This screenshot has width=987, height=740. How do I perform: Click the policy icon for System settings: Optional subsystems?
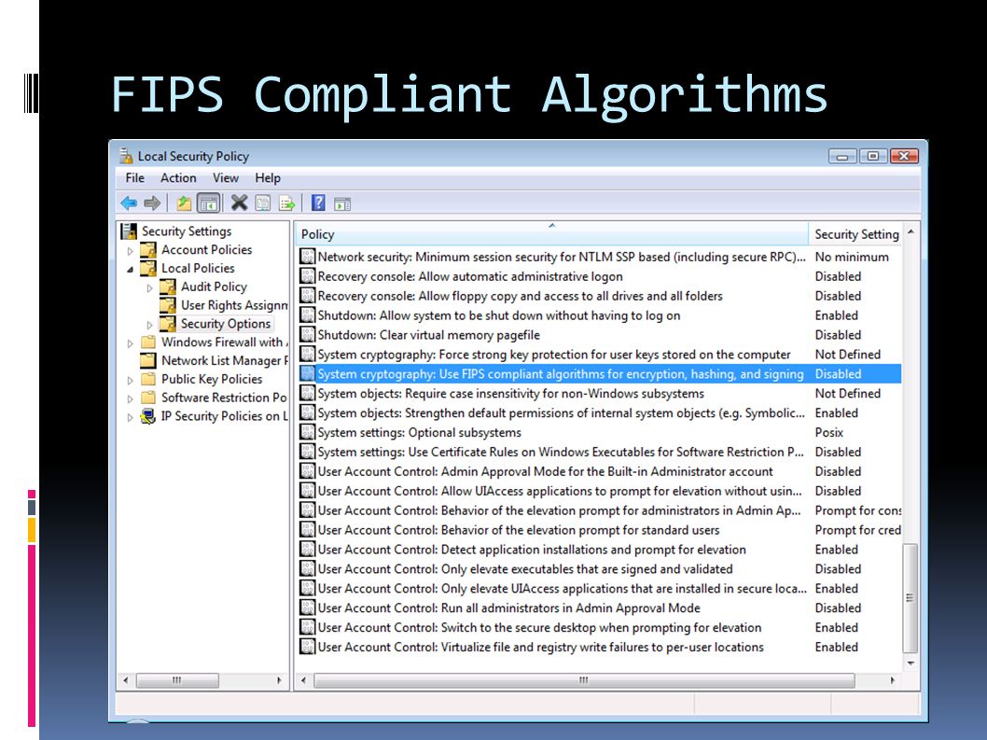click(x=307, y=432)
